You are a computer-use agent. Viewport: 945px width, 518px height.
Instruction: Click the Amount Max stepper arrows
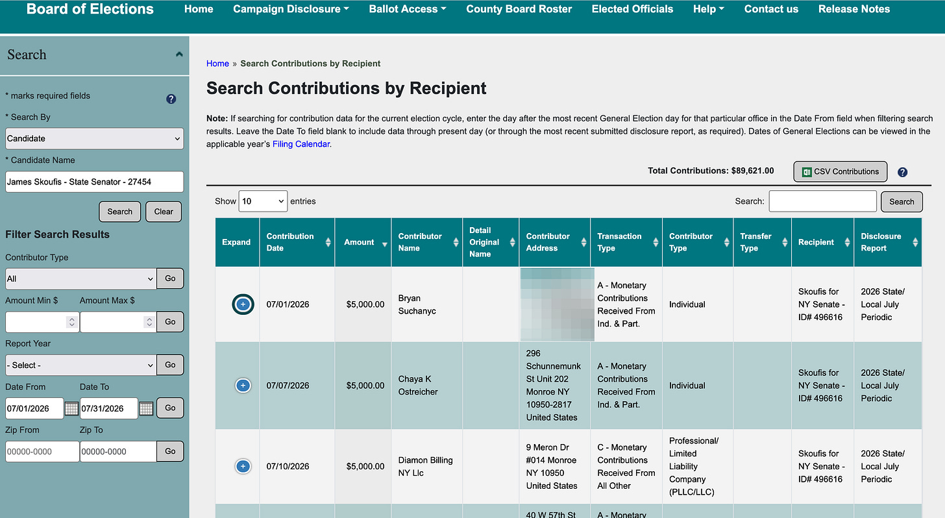coord(149,322)
